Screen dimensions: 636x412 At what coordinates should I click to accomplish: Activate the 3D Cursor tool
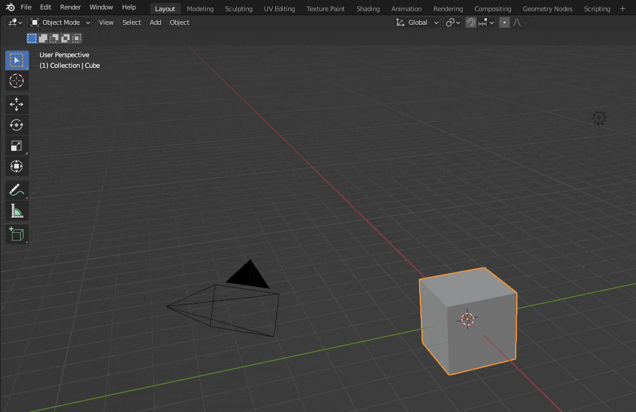click(17, 81)
